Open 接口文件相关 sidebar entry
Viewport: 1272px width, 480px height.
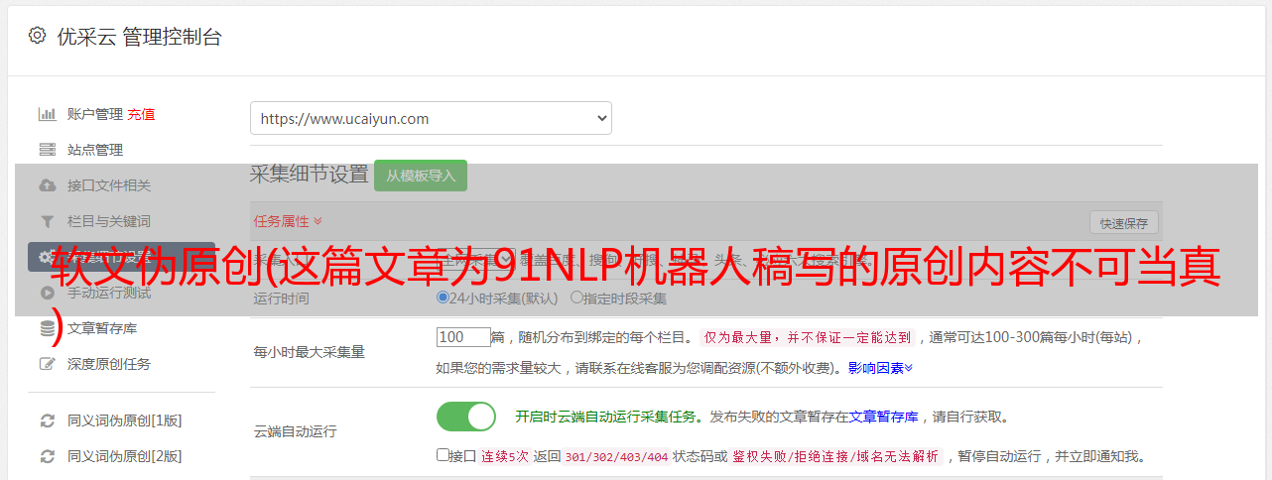[109, 185]
